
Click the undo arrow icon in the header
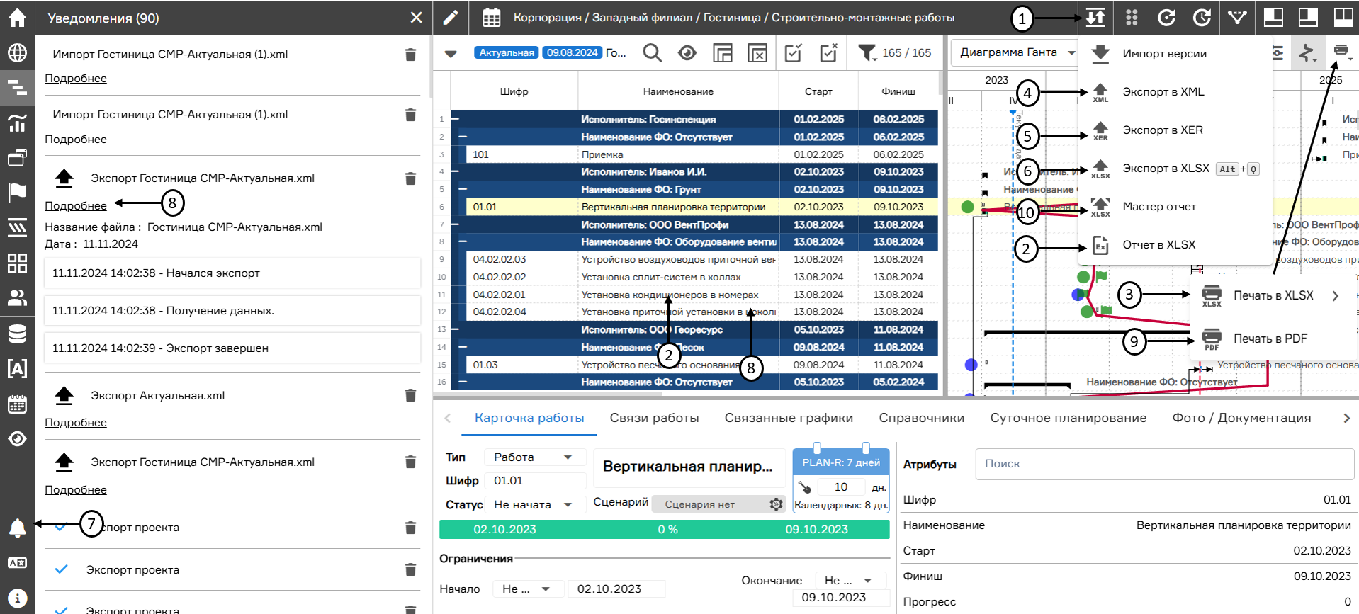click(x=1166, y=18)
